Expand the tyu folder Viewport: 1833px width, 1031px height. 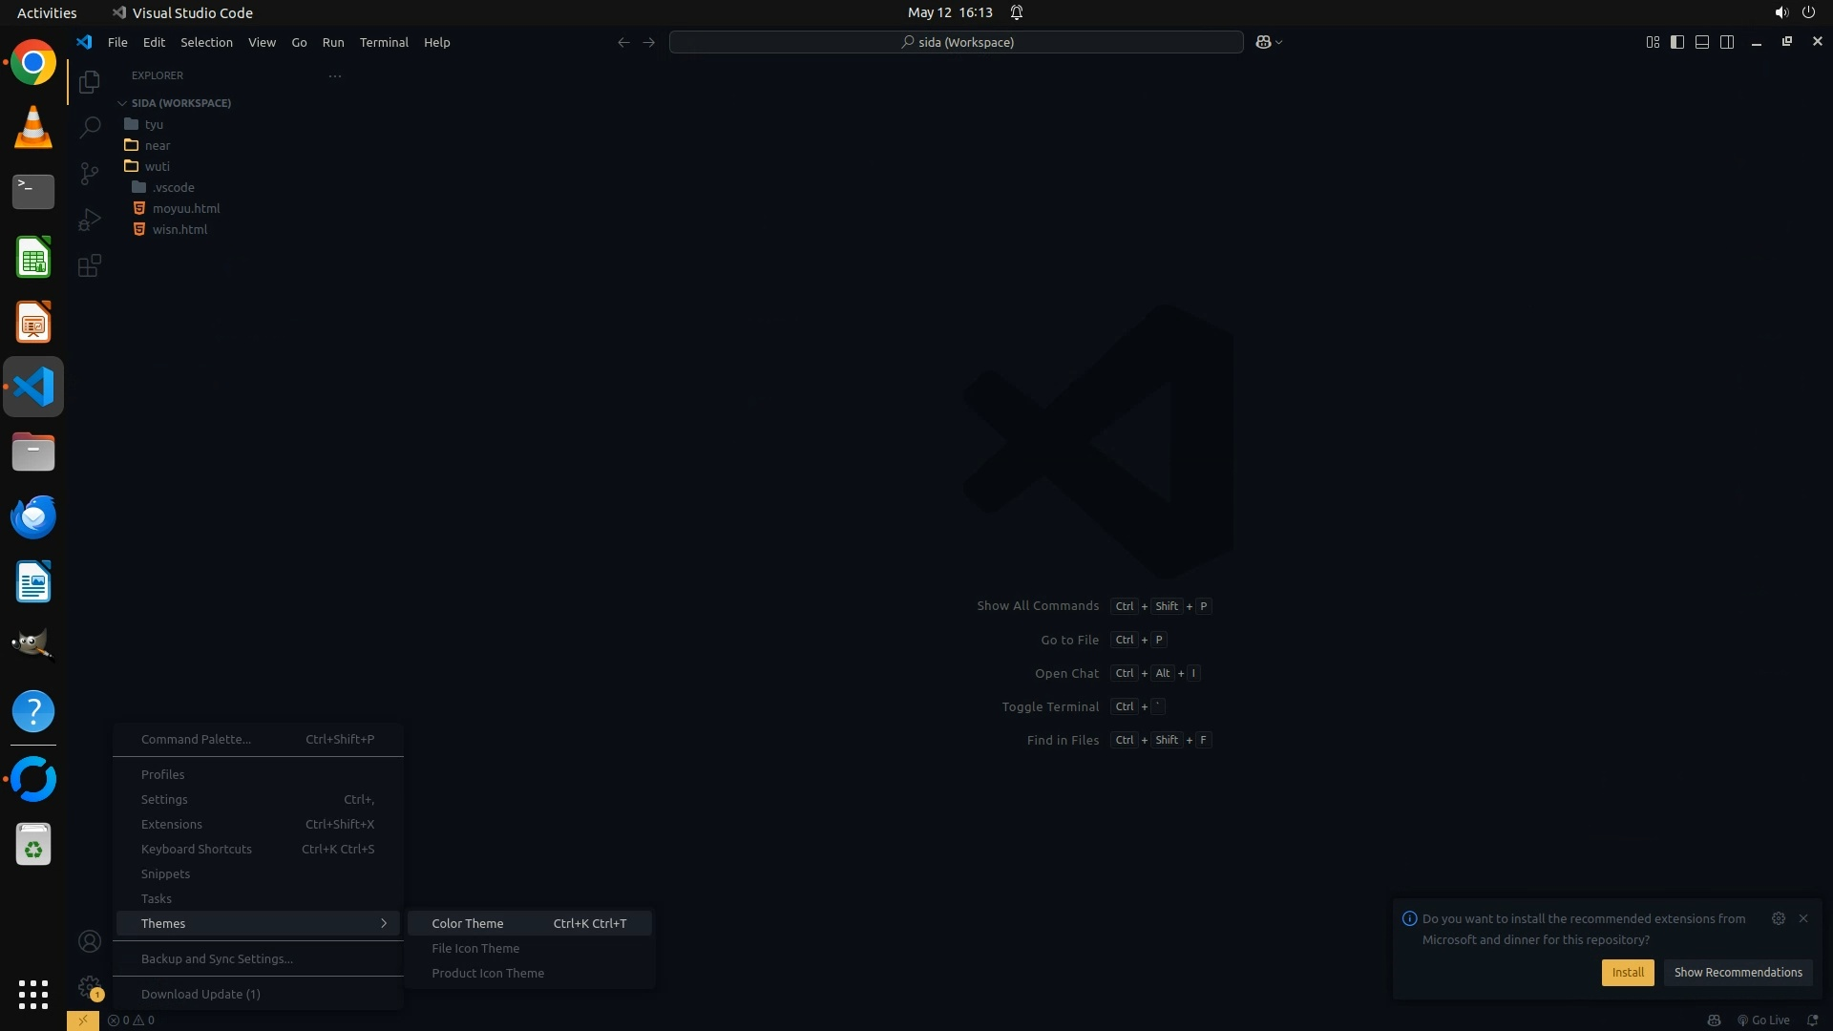point(154,124)
